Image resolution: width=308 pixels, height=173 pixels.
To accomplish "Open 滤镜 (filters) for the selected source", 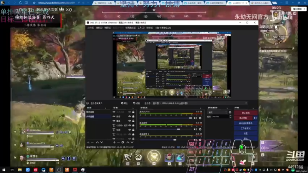I will pyautogui.click(x=136, y=103).
